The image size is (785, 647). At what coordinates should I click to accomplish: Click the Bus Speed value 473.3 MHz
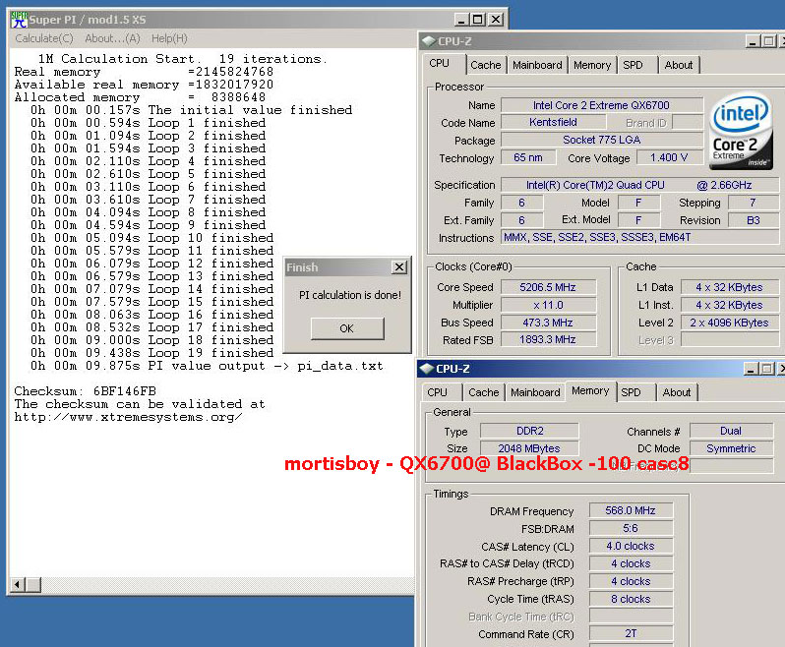pyautogui.click(x=548, y=323)
